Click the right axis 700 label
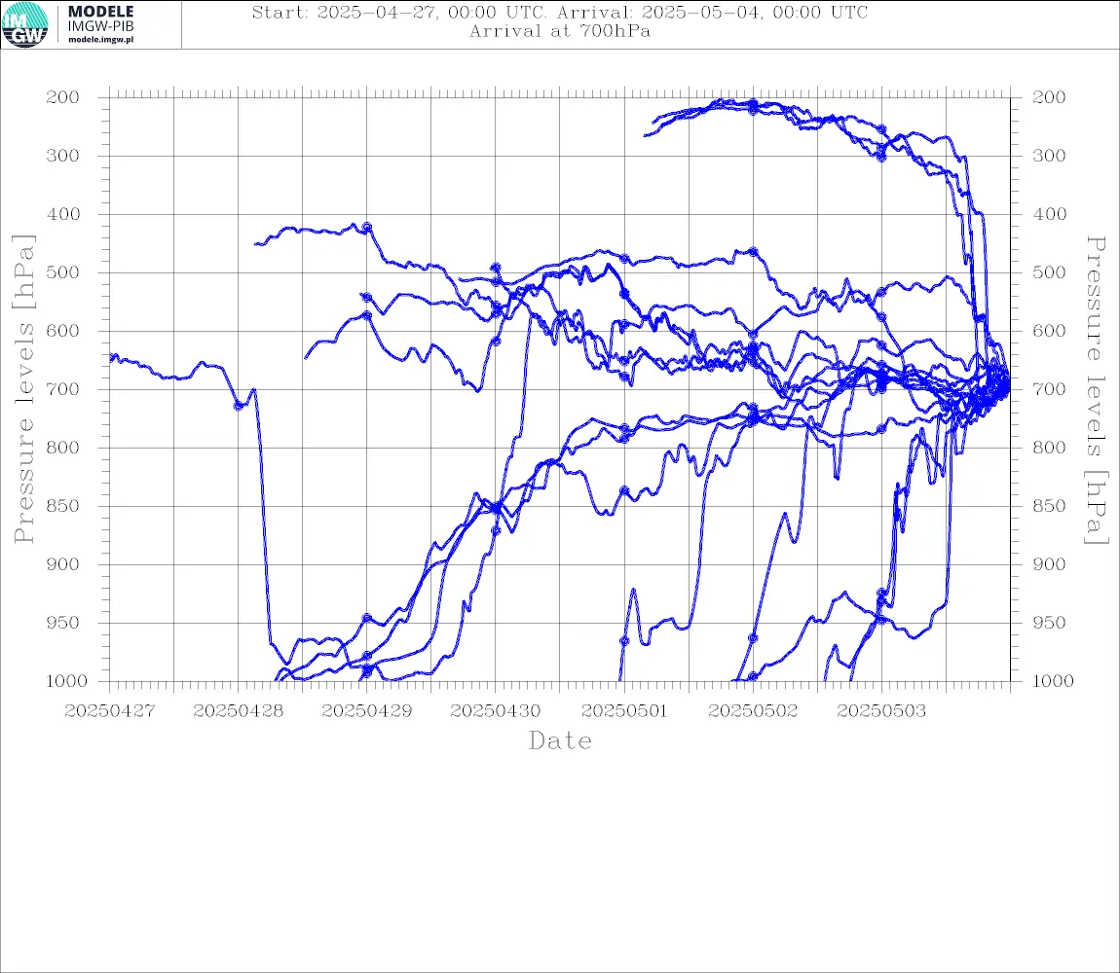Viewport: 1120px width, 973px height. [x=1049, y=390]
